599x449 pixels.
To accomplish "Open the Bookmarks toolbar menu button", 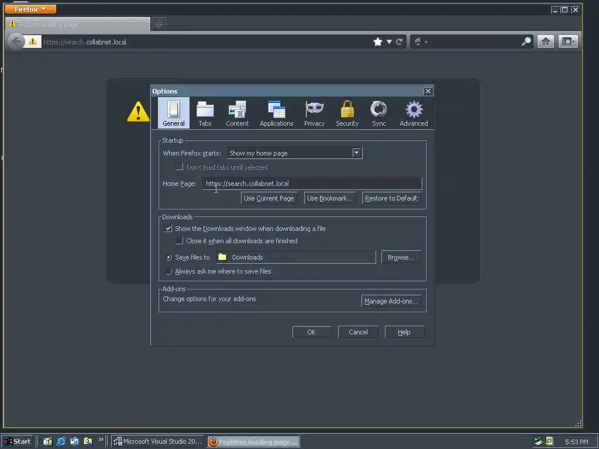I will point(568,42).
